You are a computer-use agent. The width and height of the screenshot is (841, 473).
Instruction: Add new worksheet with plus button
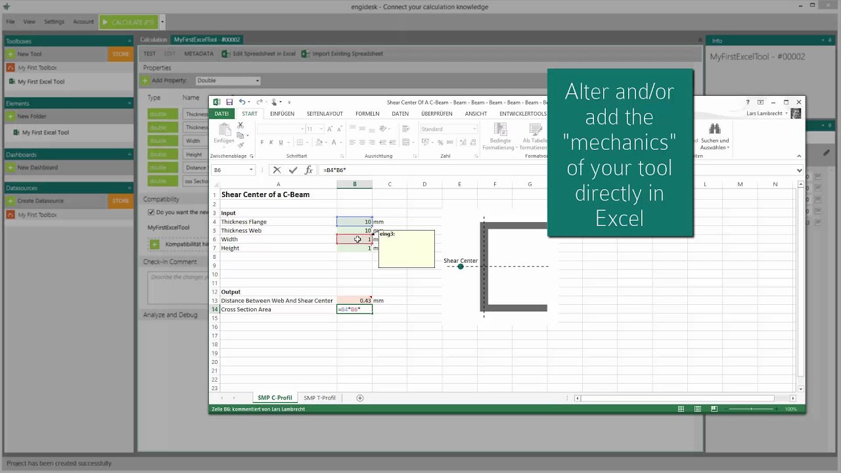(x=359, y=398)
